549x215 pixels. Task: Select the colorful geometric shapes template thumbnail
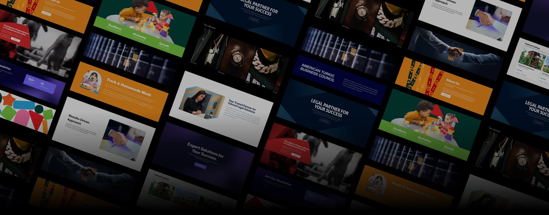26,112
